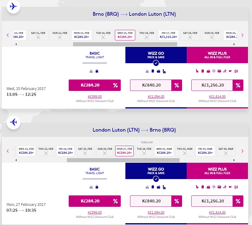252x225 pixels.
Task: Open the return Kč1,614.00 non-club price link
Action: 217,212
